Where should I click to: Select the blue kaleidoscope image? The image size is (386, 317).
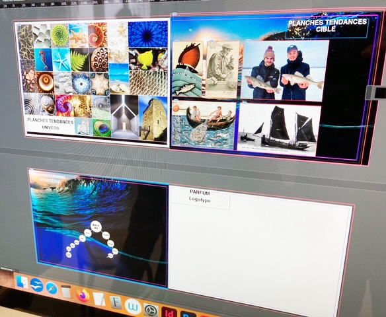[x=147, y=34]
